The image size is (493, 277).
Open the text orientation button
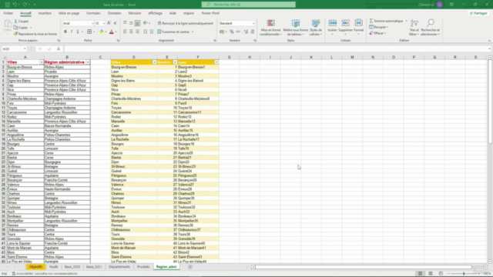tap(146, 23)
